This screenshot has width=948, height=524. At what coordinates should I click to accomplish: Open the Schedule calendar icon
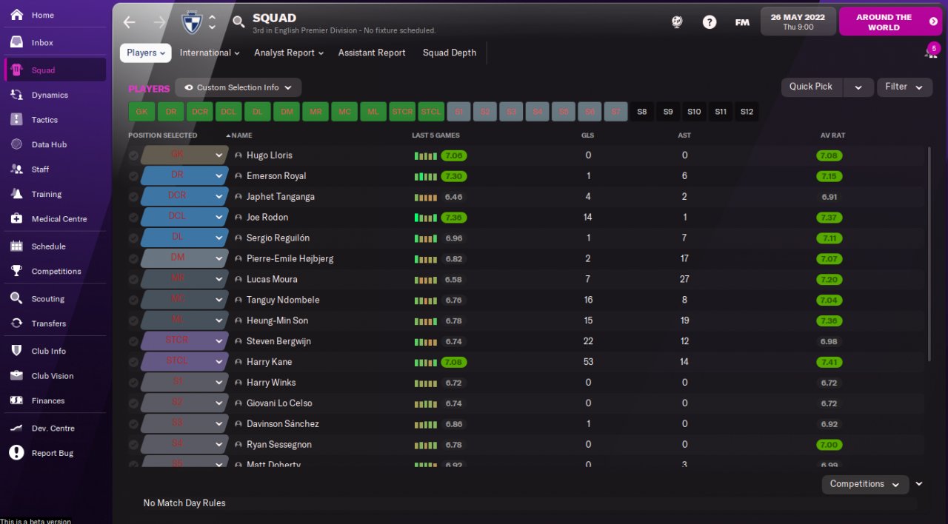pyautogui.click(x=16, y=246)
